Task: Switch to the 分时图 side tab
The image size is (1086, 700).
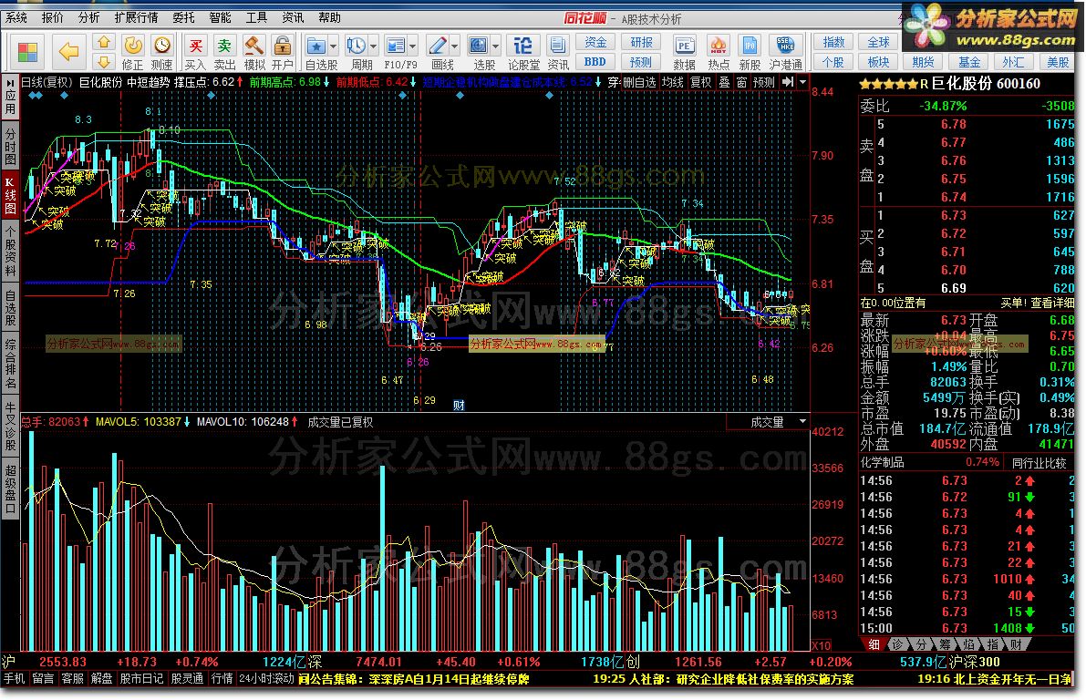Action: 10,146
